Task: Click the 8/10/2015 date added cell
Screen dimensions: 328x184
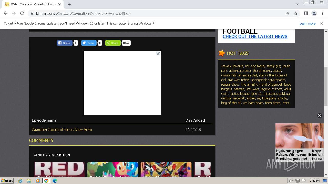Action: [x=193, y=130]
